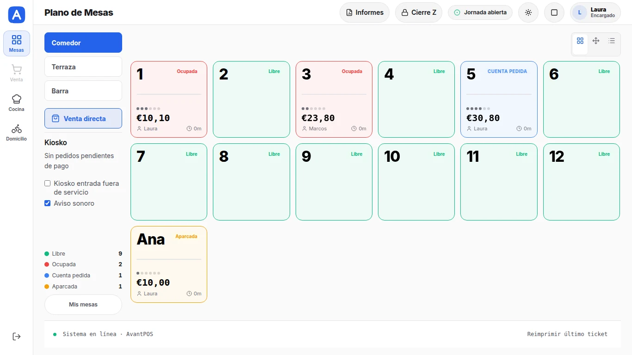632x355 pixels.
Task: Select free table 8
Action: tap(251, 182)
